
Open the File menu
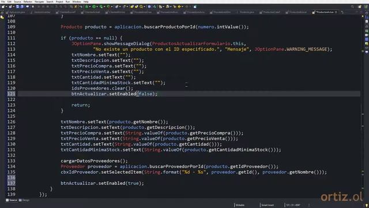3,2
